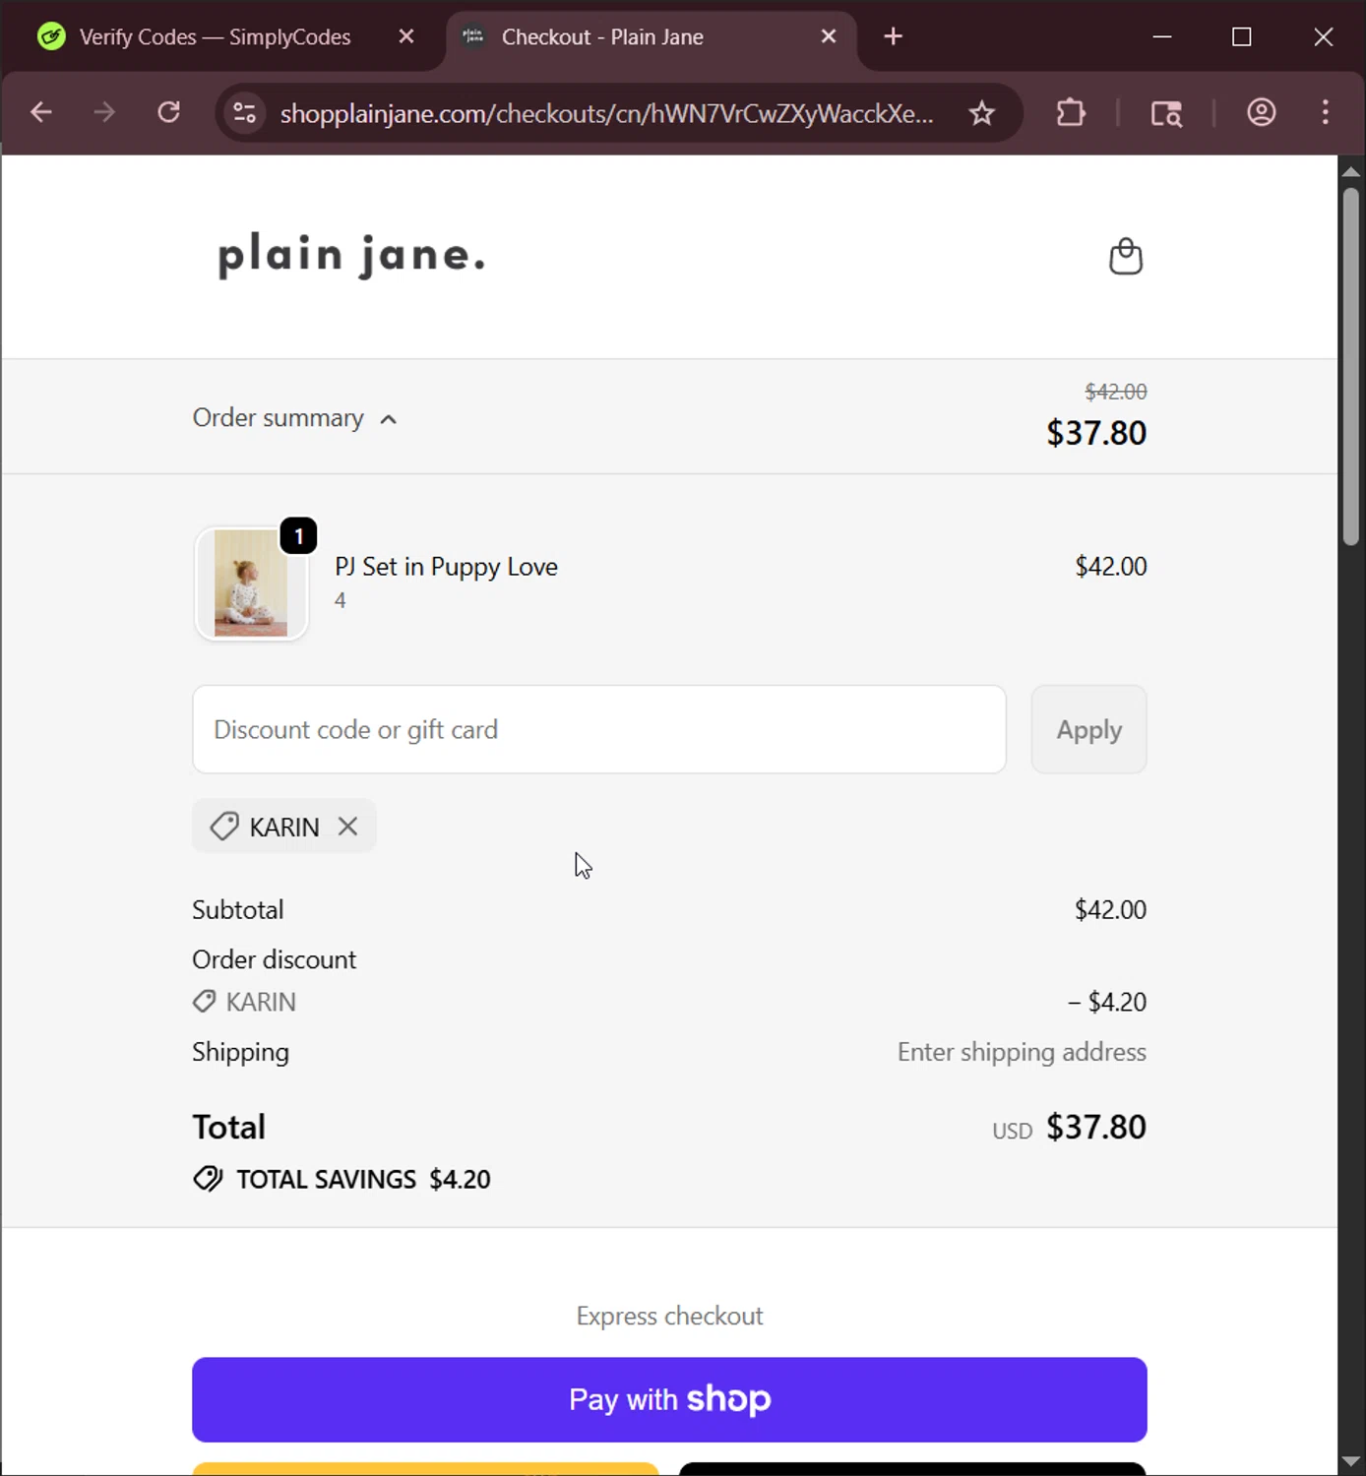Open a new browser tab
This screenshot has width=1366, height=1476.
click(893, 37)
